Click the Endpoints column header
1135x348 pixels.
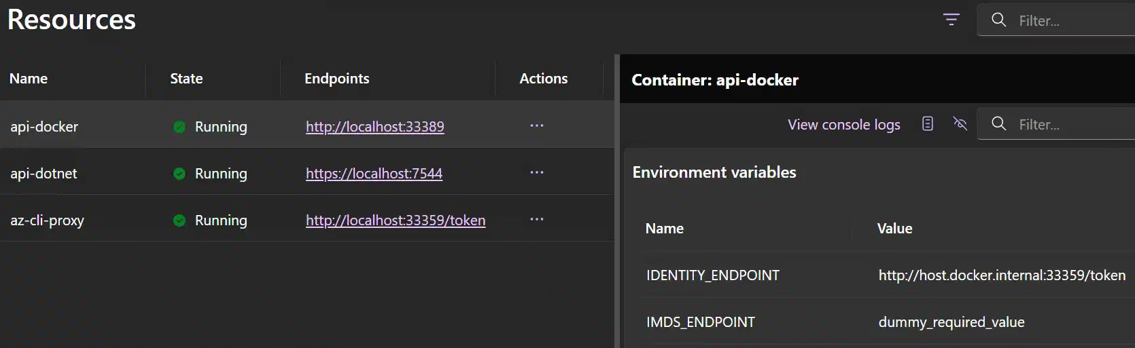coord(336,79)
